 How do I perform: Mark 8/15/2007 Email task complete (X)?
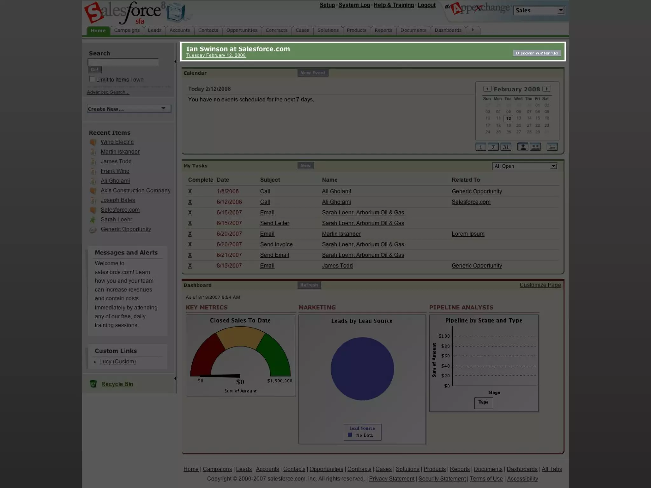[190, 266]
